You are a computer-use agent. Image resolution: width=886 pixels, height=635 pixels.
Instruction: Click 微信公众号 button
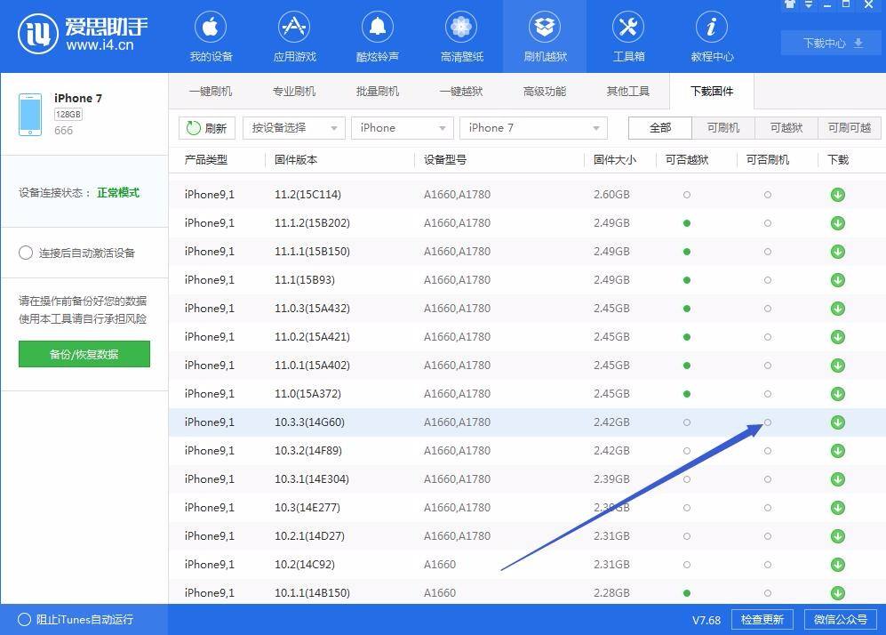(840, 620)
